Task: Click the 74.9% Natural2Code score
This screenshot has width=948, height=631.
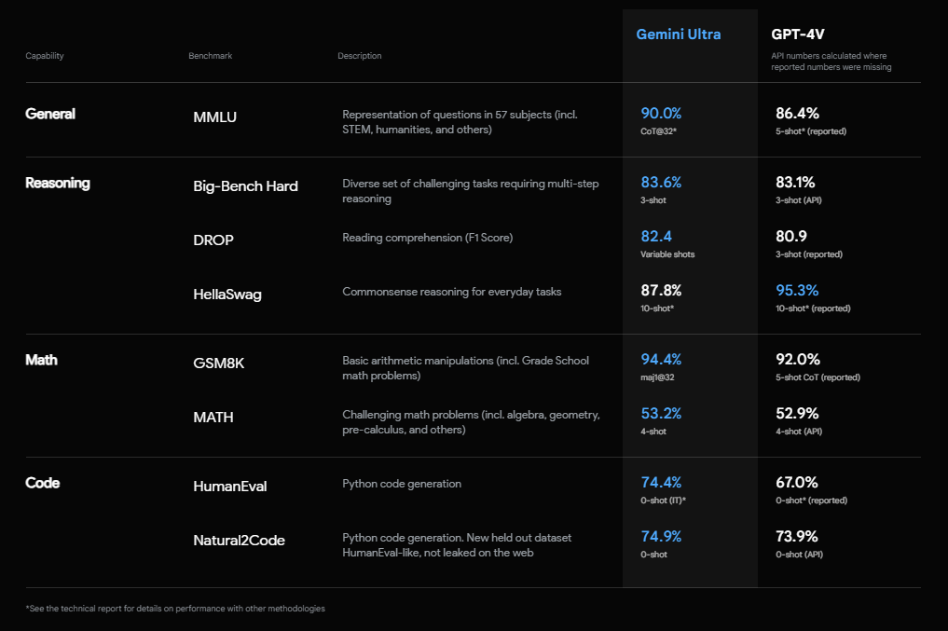Action: point(661,536)
